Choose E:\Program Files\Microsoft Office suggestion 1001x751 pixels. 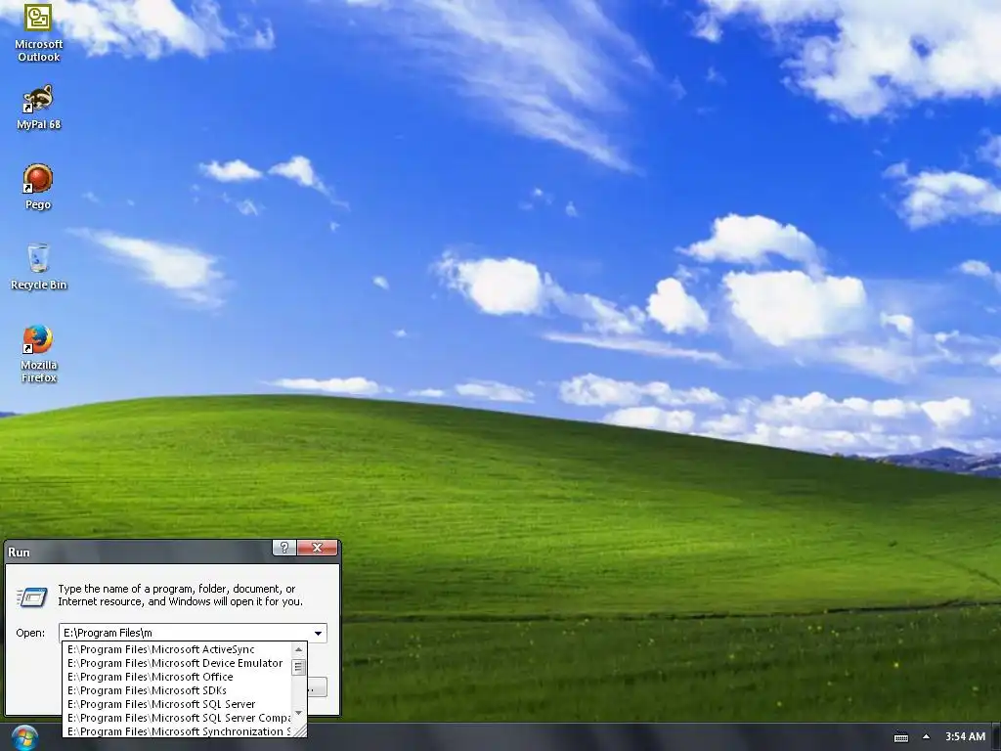[x=178, y=677]
